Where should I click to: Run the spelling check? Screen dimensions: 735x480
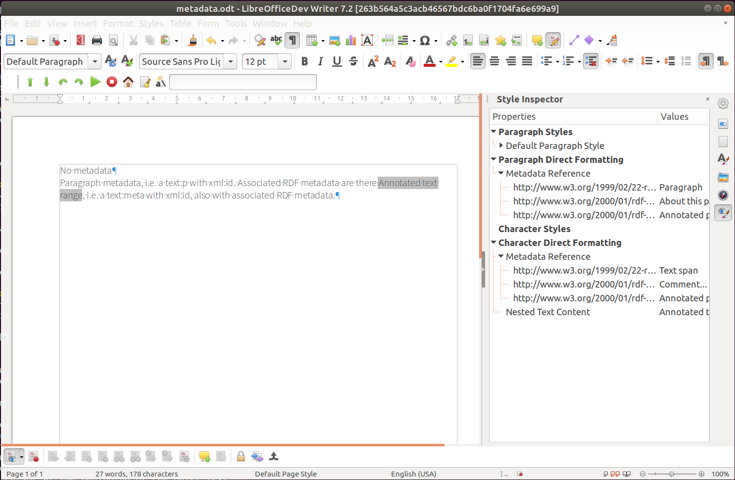276,40
